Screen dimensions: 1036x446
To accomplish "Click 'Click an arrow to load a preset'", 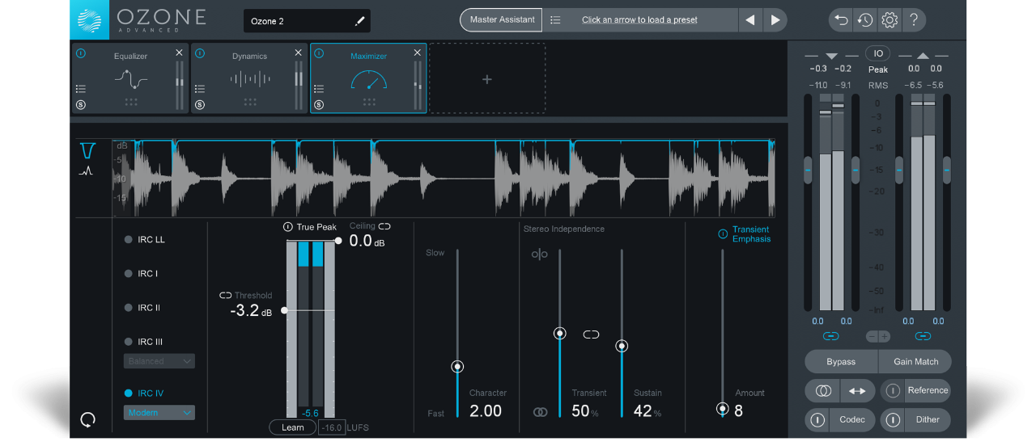I will click(x=639, y=20).
